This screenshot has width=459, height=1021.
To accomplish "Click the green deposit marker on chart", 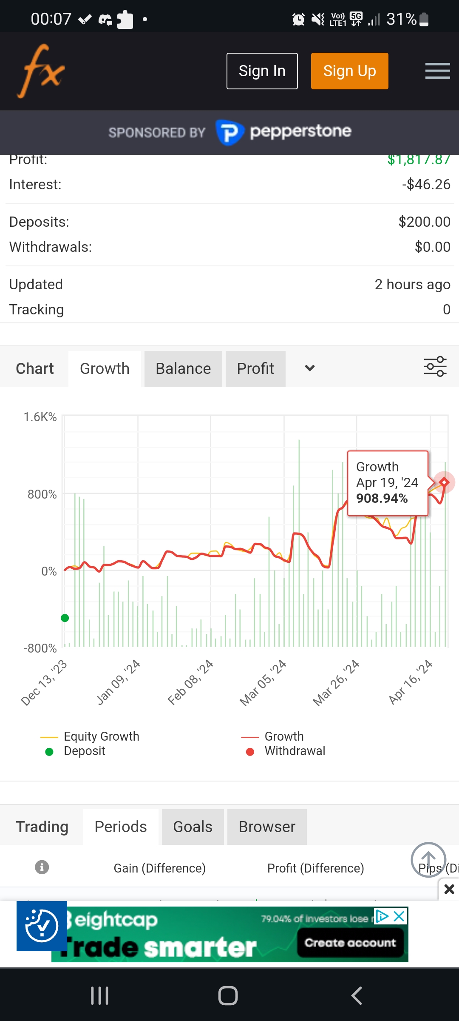I will (x=65, y=618).
